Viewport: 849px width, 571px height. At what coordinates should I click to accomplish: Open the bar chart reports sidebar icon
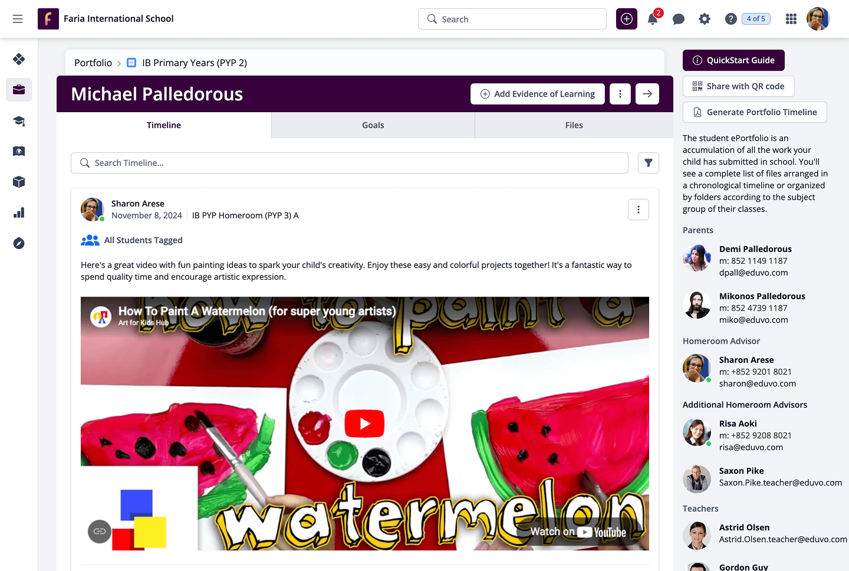pos(19,212)
